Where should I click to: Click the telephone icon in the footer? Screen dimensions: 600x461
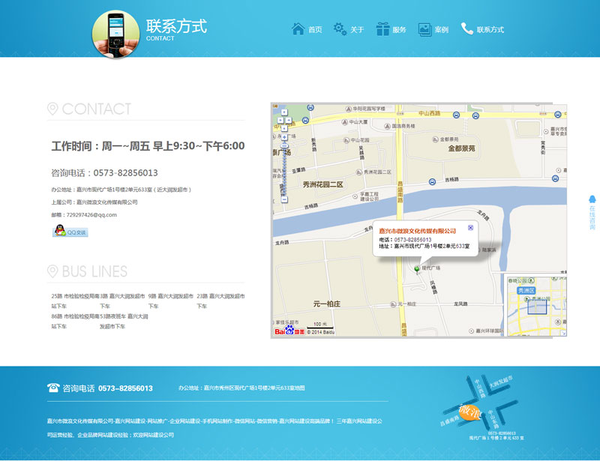click(53, 388)
